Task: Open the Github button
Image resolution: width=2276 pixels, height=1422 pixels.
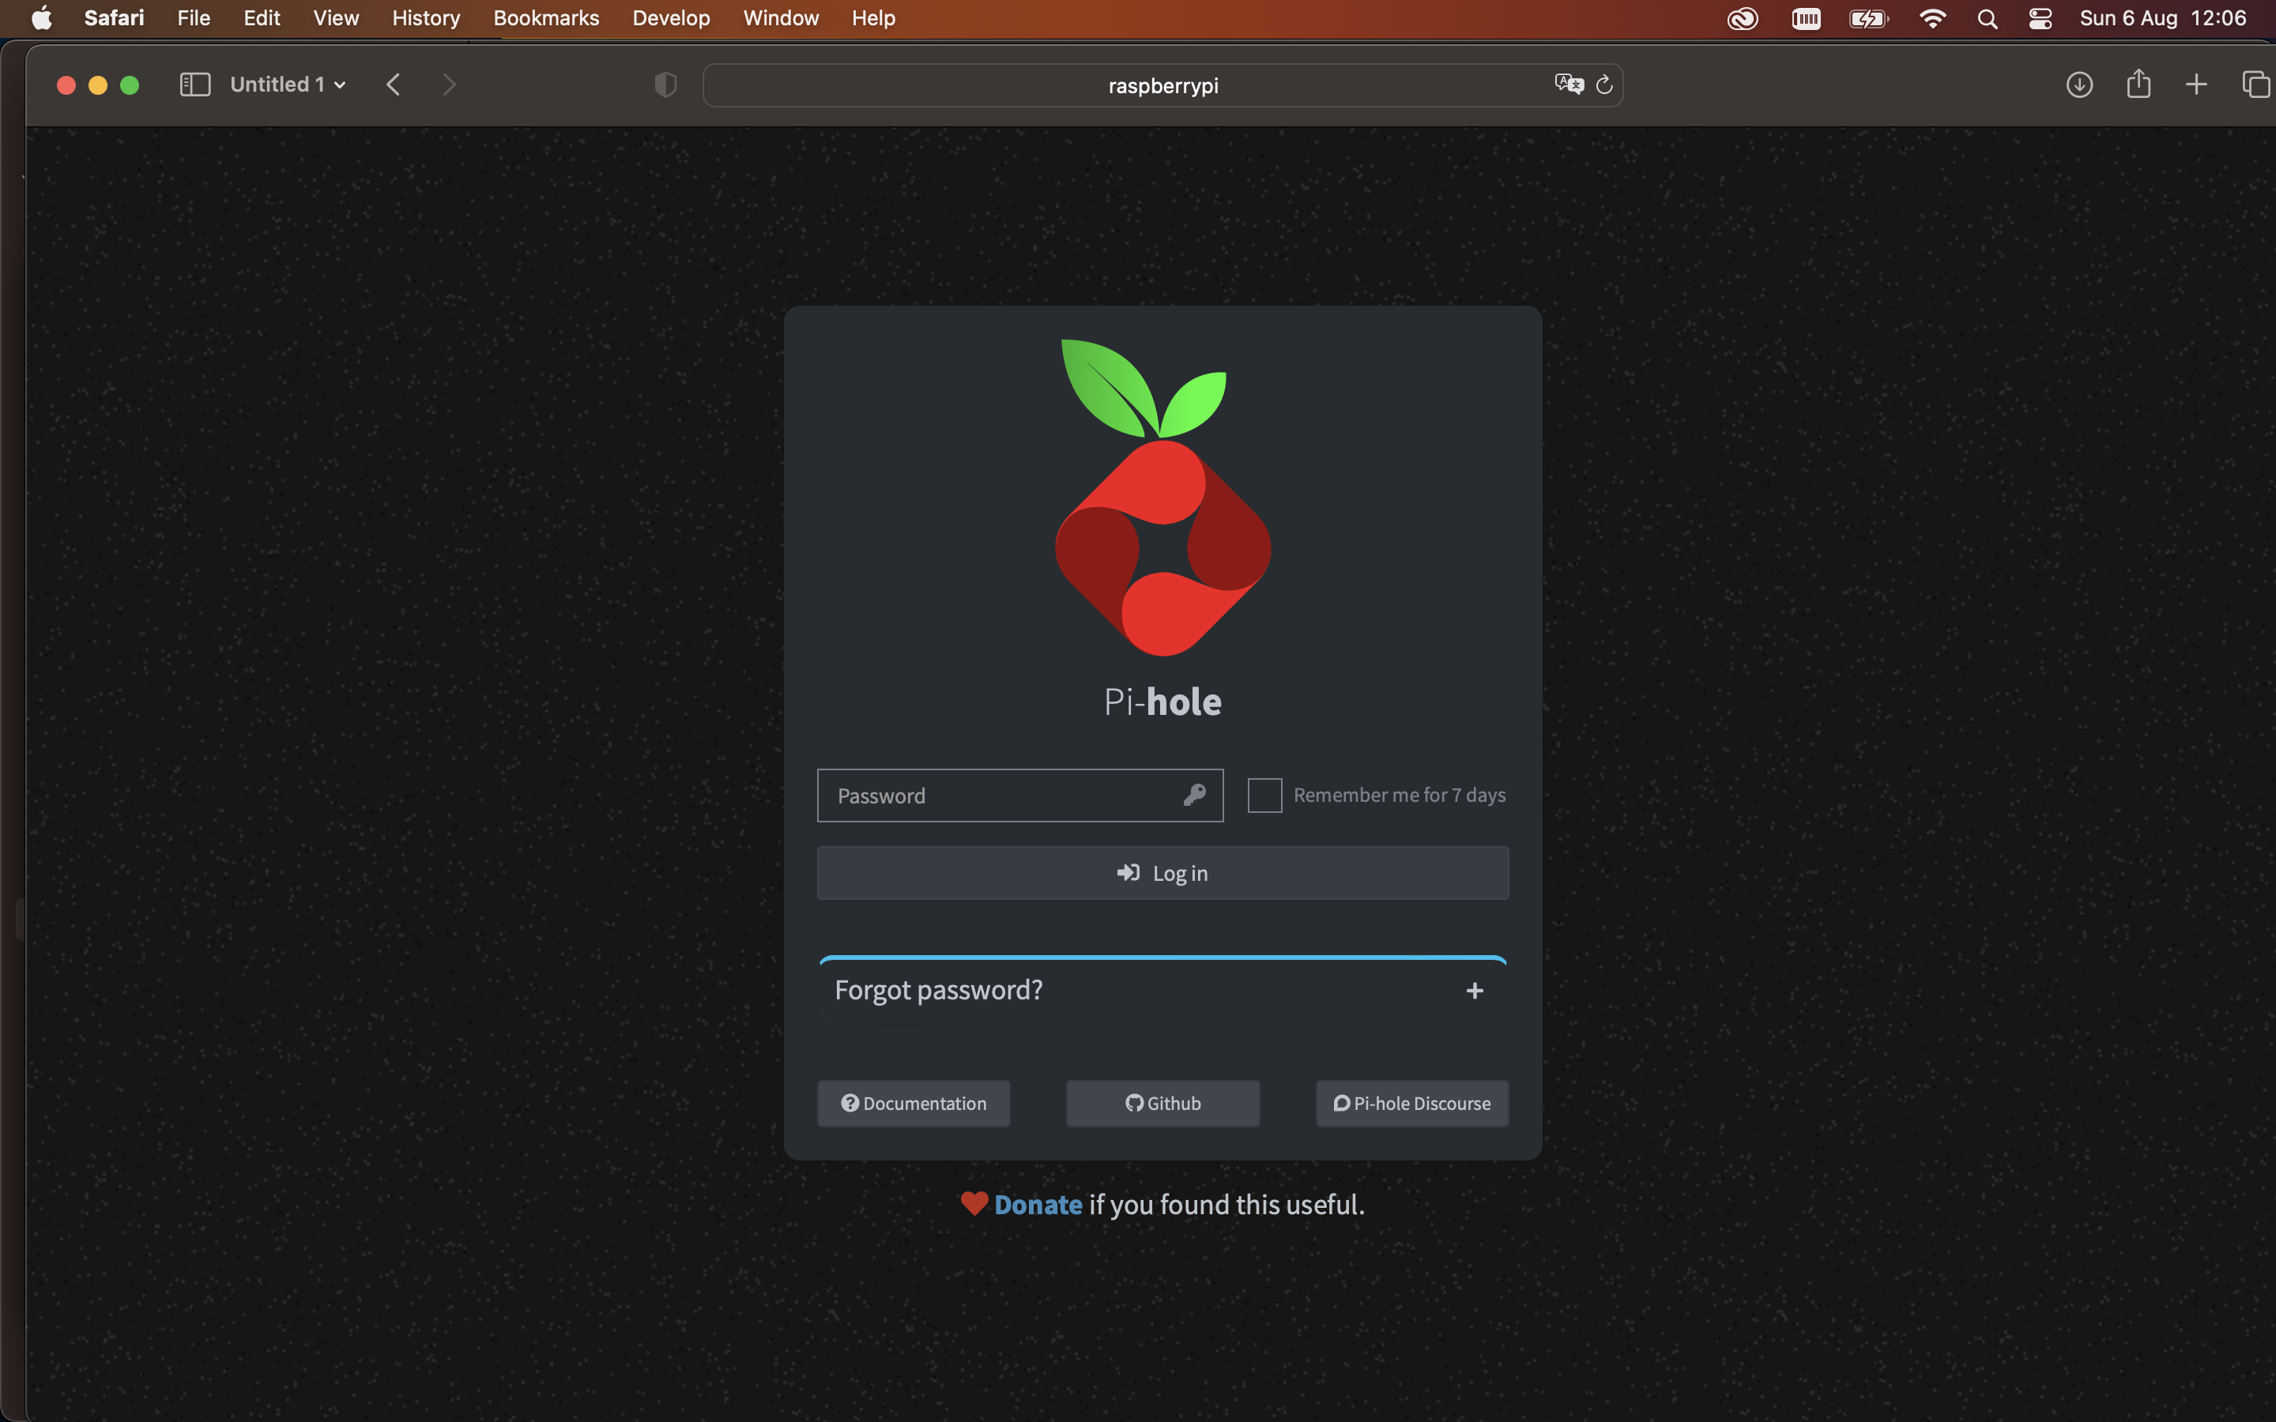Action: click(1162, 1103)
